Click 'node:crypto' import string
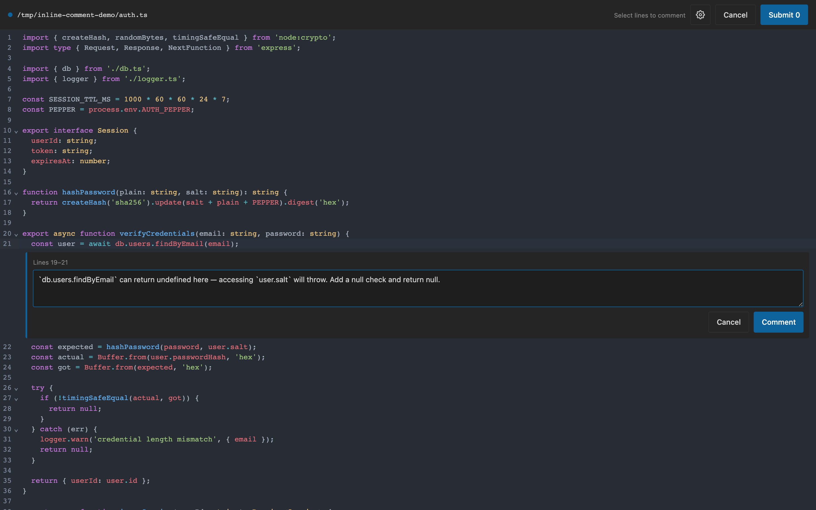 tap(303, 37)
